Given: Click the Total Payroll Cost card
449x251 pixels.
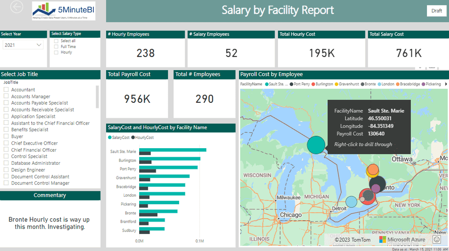Looking at the screenshot, I should pos(137,94).
